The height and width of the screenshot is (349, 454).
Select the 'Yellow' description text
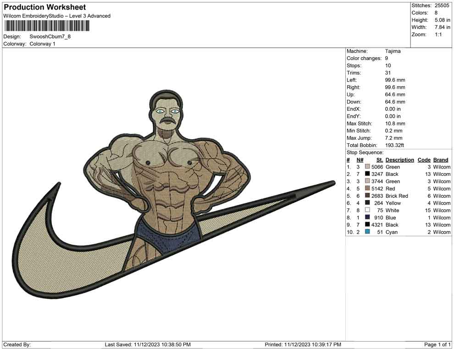tap(393, 203)
